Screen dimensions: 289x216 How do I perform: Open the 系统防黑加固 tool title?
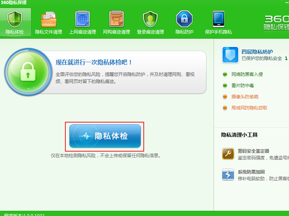(251, 172)
